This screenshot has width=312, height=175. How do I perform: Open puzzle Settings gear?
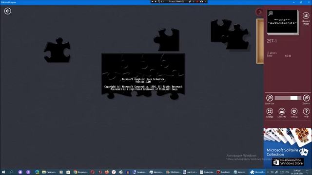pos(294,111)
